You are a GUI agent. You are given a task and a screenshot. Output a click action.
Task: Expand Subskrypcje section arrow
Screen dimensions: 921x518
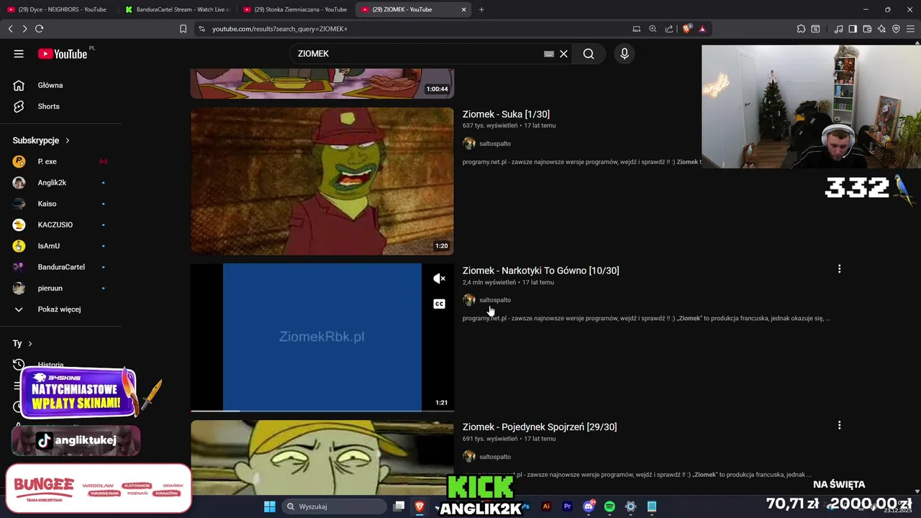point(68,140)
